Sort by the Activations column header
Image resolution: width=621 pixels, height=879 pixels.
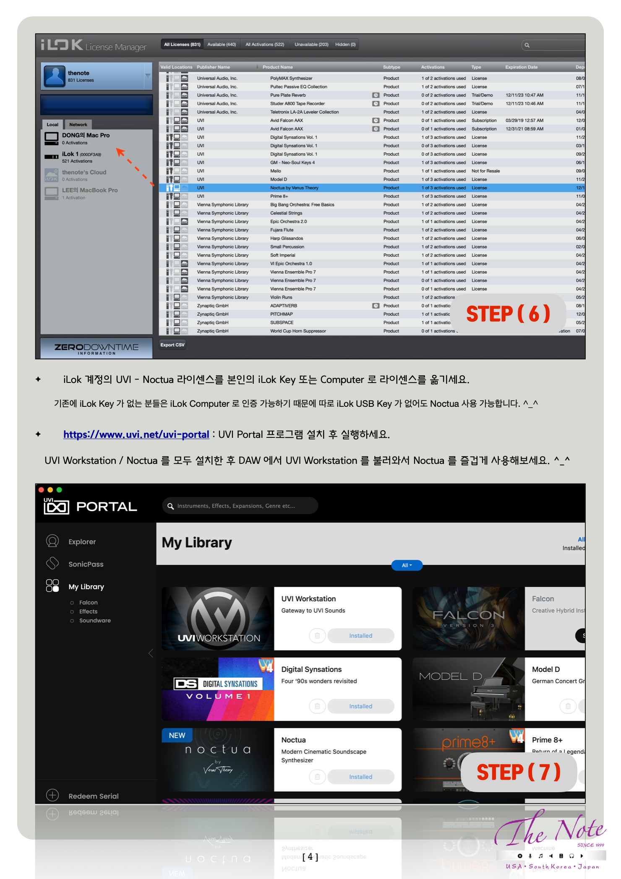click(x=433, y=67)
